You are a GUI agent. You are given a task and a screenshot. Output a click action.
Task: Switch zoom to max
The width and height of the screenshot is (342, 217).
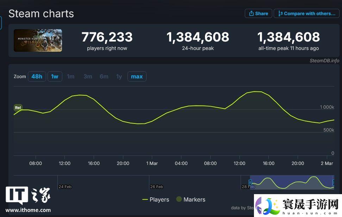(137, 76)
